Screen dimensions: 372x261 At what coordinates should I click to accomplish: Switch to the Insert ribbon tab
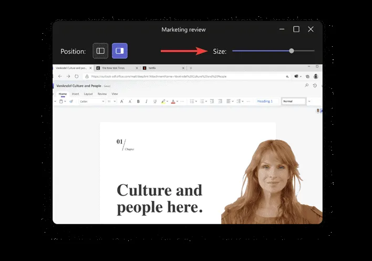point(75,94)
